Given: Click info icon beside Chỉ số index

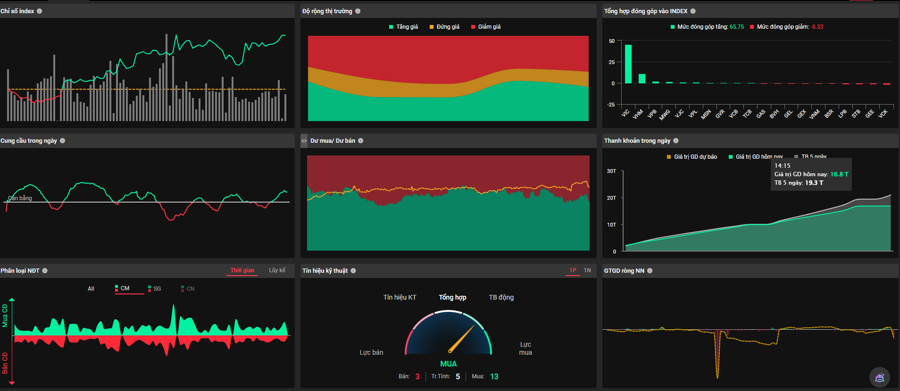Looking at the screenshot, I should point(39,11).
